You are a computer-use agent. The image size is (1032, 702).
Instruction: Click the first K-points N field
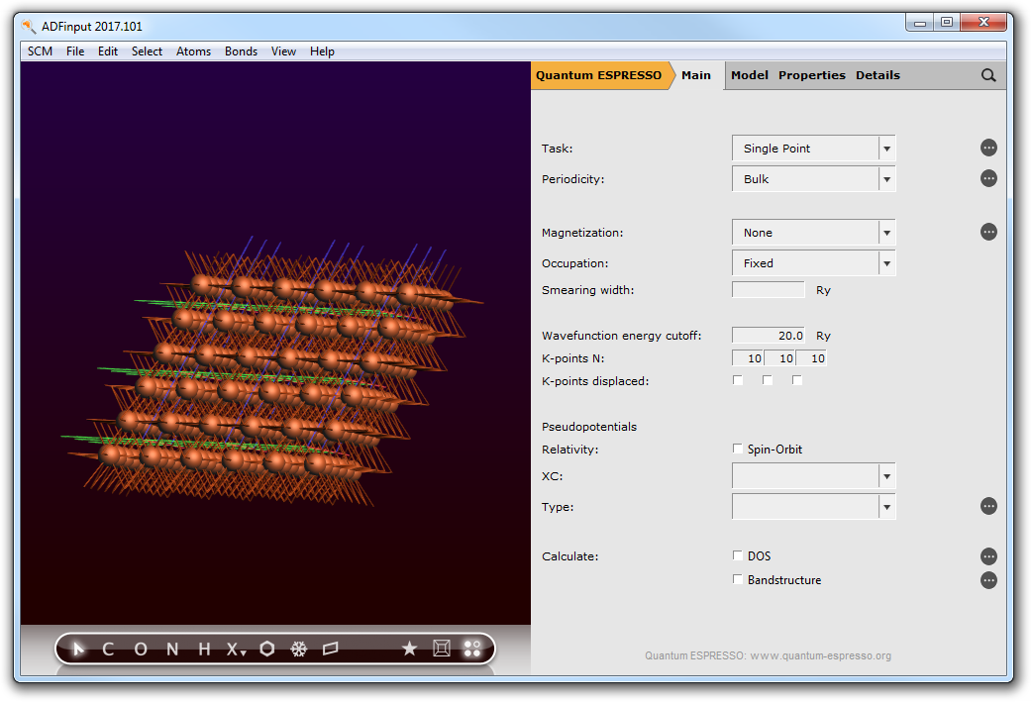pos(748,357)
